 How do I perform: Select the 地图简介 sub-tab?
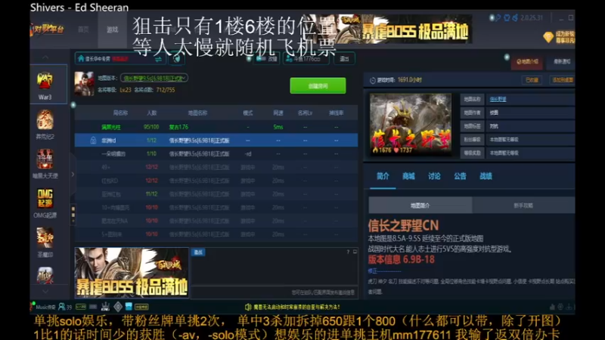coord(420,206)
